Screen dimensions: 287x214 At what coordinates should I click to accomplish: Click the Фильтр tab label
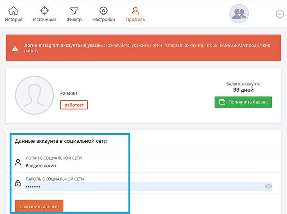[74, 19]
